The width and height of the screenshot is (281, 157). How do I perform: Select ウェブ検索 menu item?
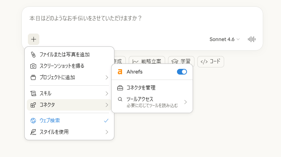click(69, 121)
